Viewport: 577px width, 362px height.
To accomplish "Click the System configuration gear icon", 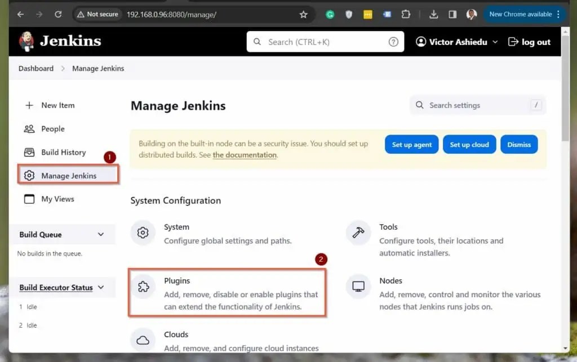I will point(143,233).
